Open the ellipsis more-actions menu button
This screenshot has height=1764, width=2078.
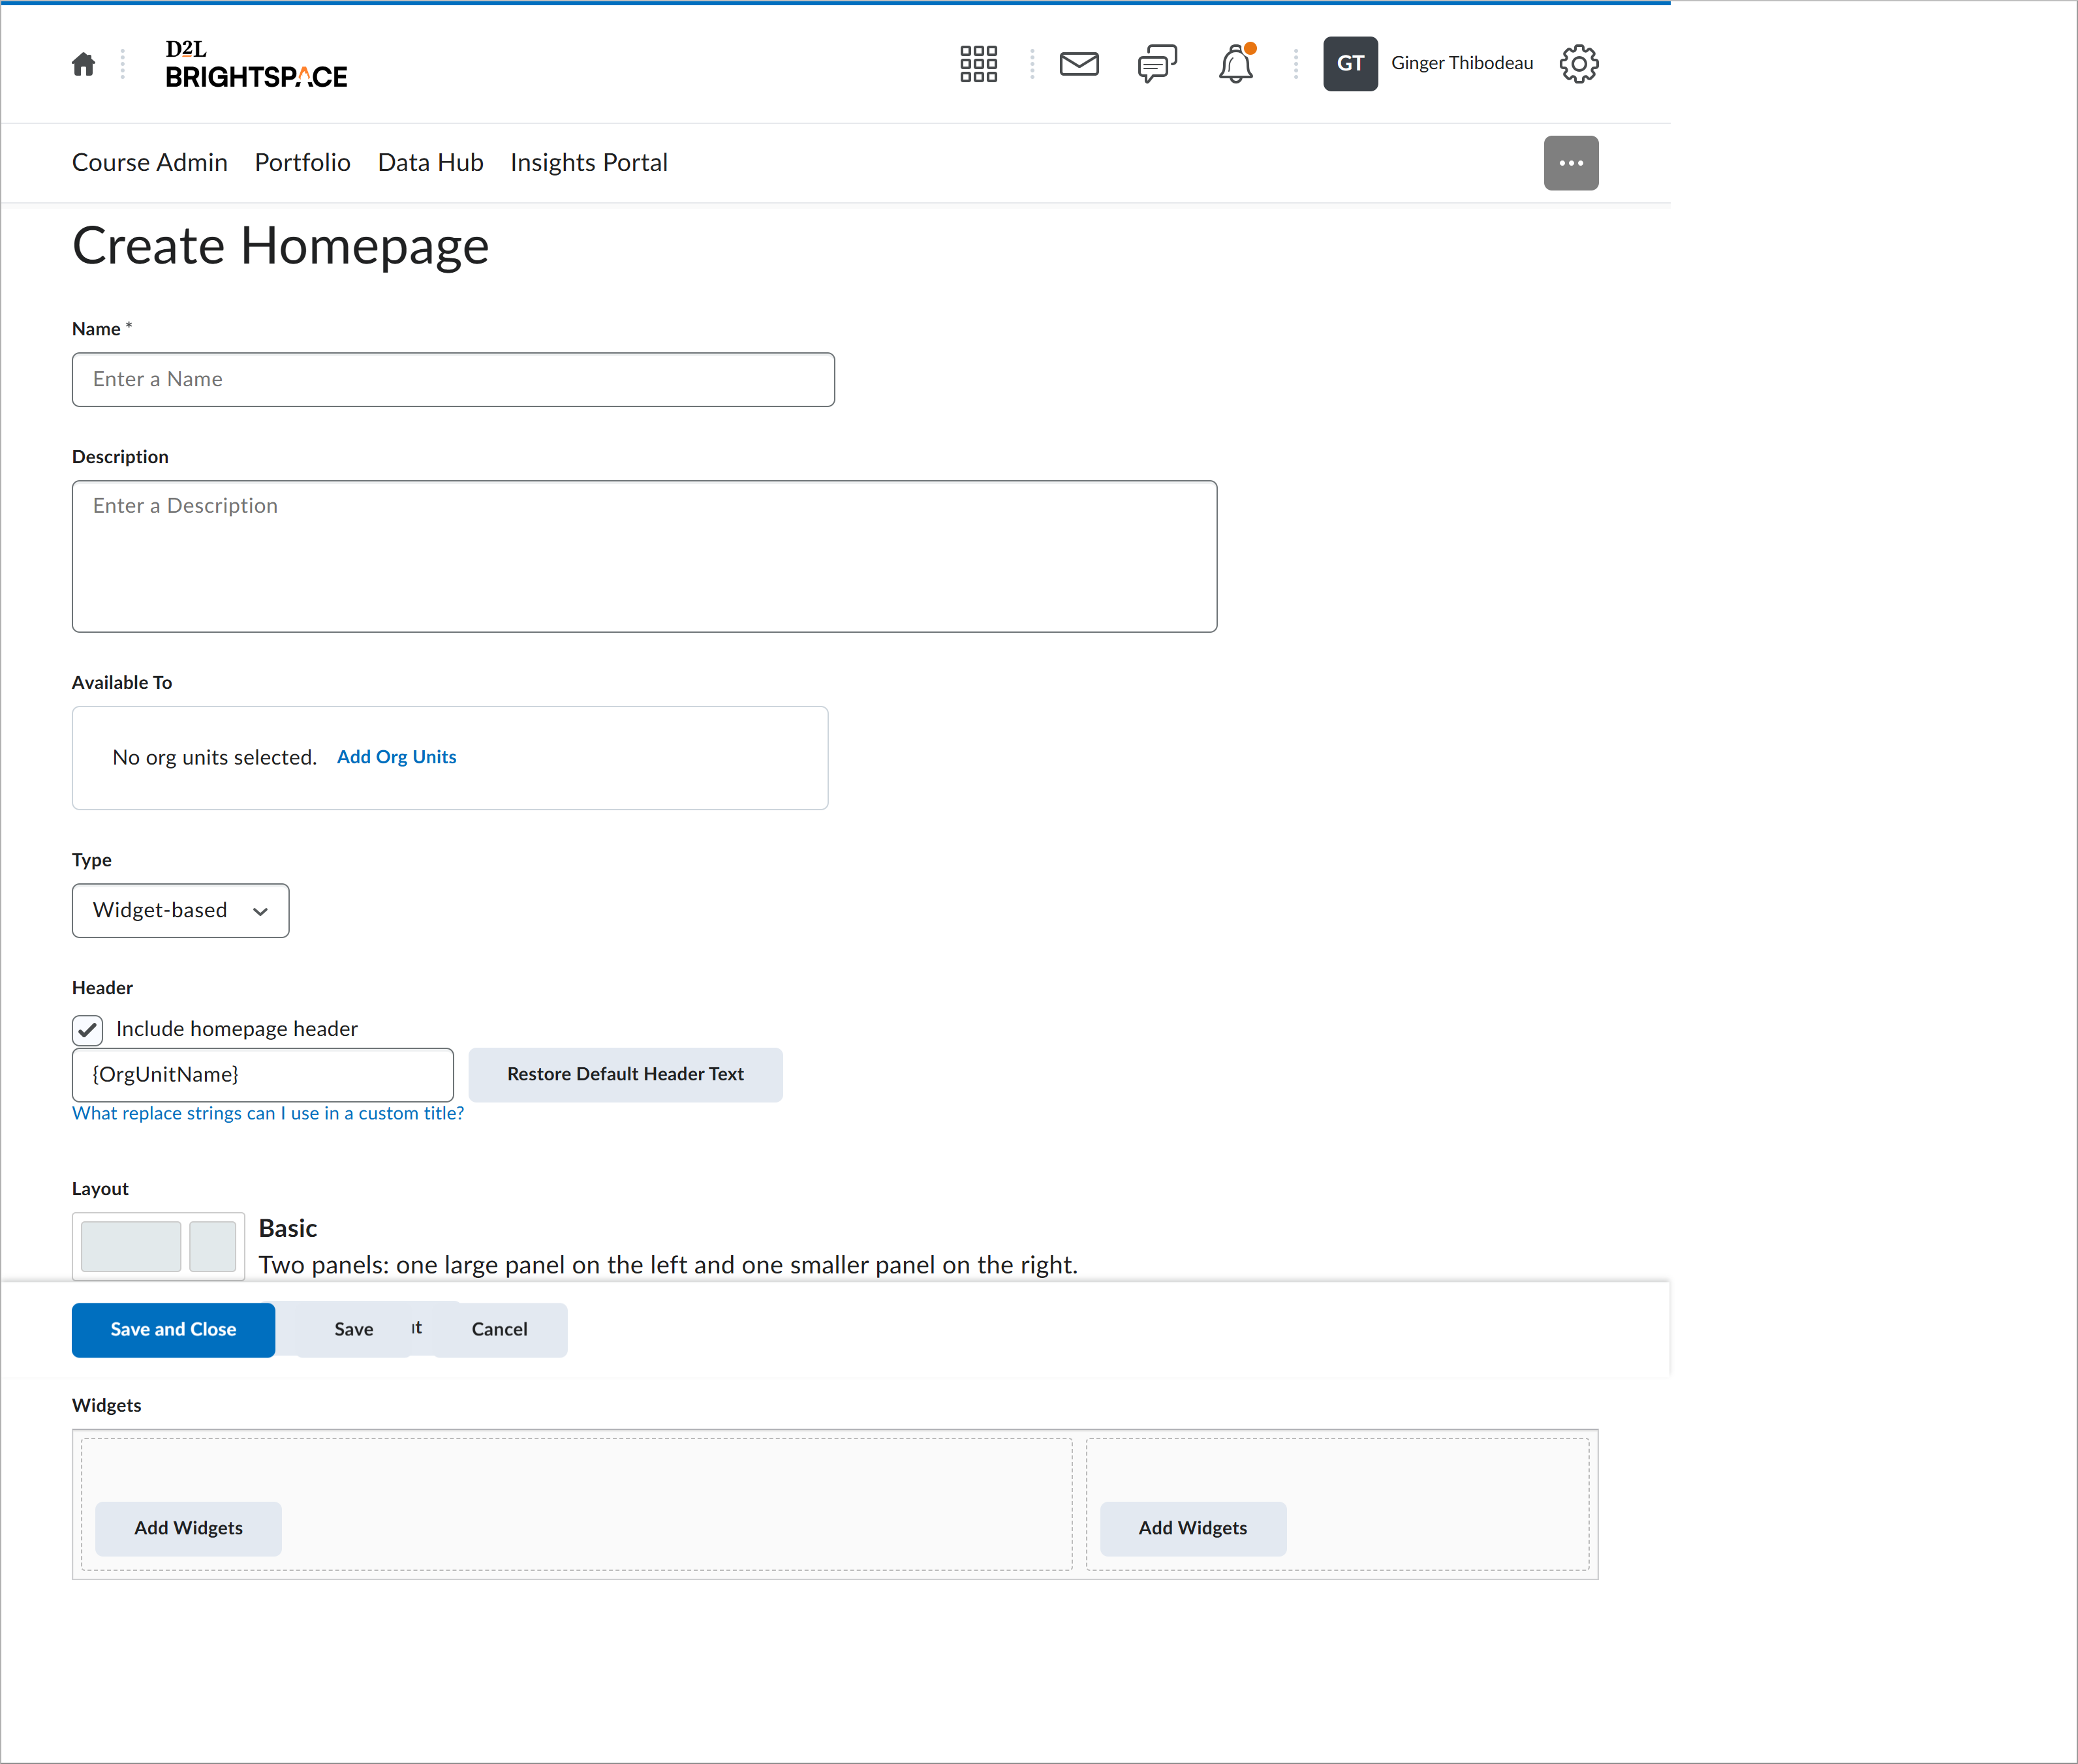pos(1571,162)
